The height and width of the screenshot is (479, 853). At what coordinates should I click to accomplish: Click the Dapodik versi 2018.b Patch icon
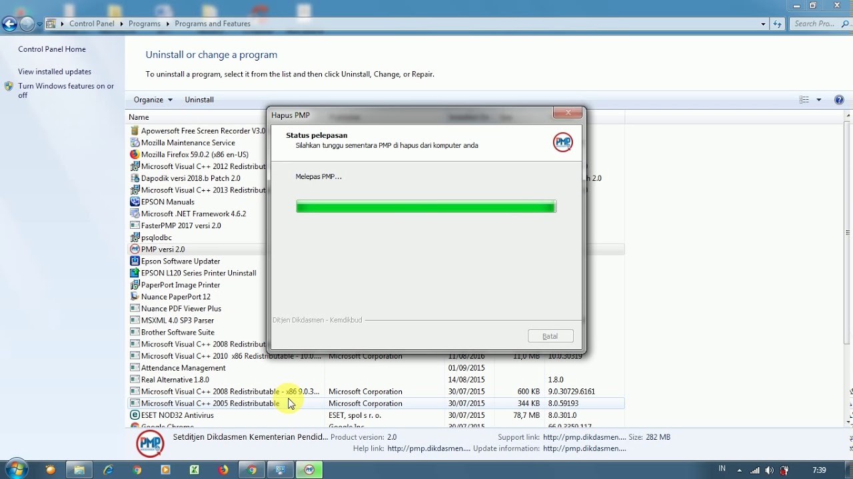pyautogui.click(x=135, y=178)
